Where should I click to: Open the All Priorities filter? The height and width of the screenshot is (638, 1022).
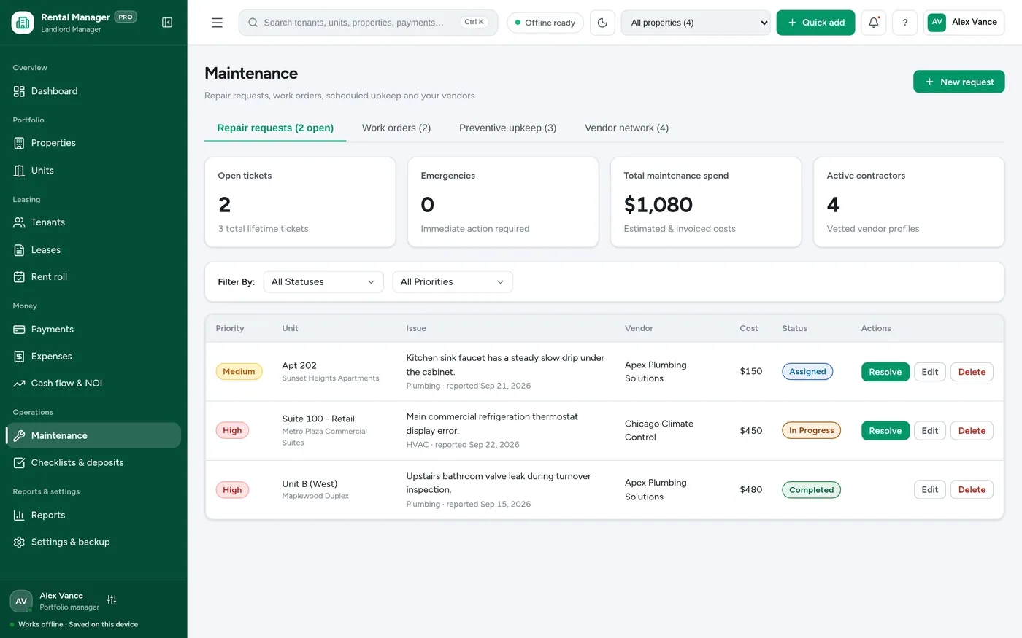tap(453, 282)
